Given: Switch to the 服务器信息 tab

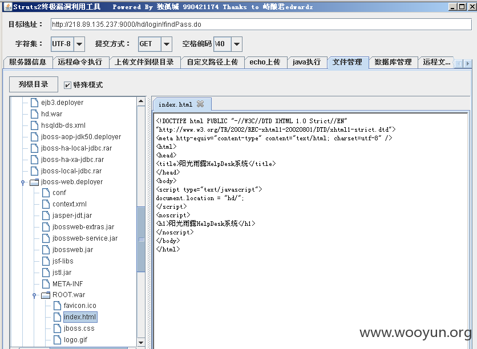Looking at the screenshot, I should 28,62.
